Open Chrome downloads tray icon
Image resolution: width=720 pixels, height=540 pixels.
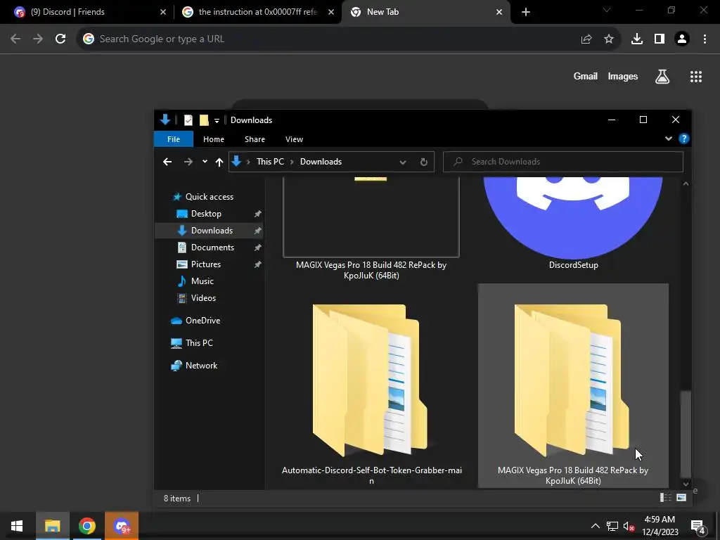[x=637, y=39]
